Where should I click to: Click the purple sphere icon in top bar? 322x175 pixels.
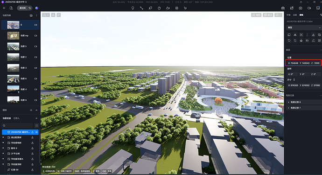coord(37,8)
